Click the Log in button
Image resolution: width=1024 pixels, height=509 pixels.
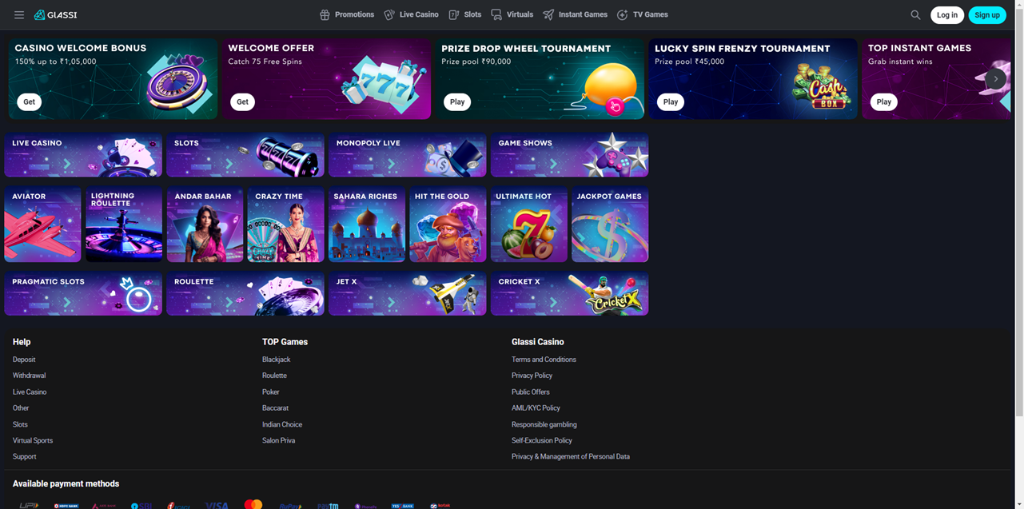pos(946,14)
